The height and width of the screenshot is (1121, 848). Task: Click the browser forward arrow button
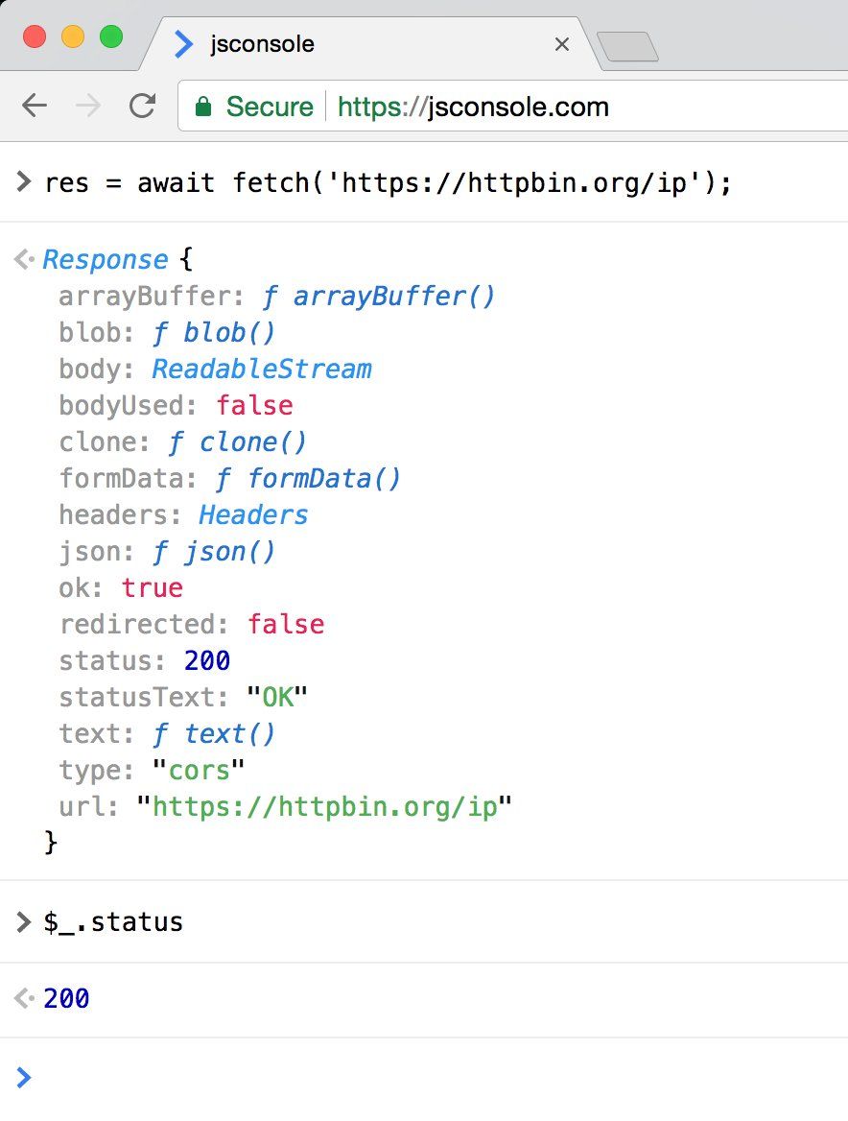(x=88, y=106)
